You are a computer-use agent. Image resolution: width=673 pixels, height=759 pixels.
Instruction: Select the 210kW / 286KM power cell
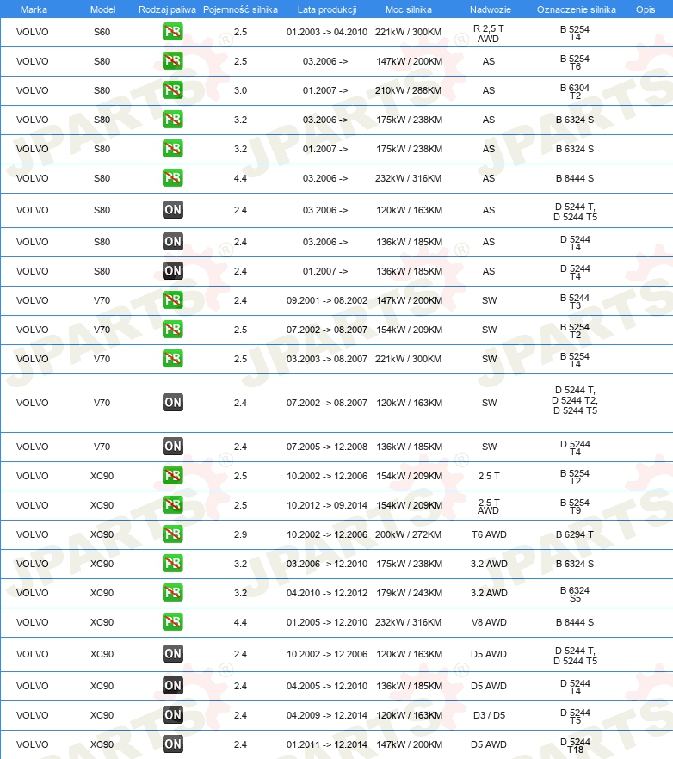tap(408, 90)
